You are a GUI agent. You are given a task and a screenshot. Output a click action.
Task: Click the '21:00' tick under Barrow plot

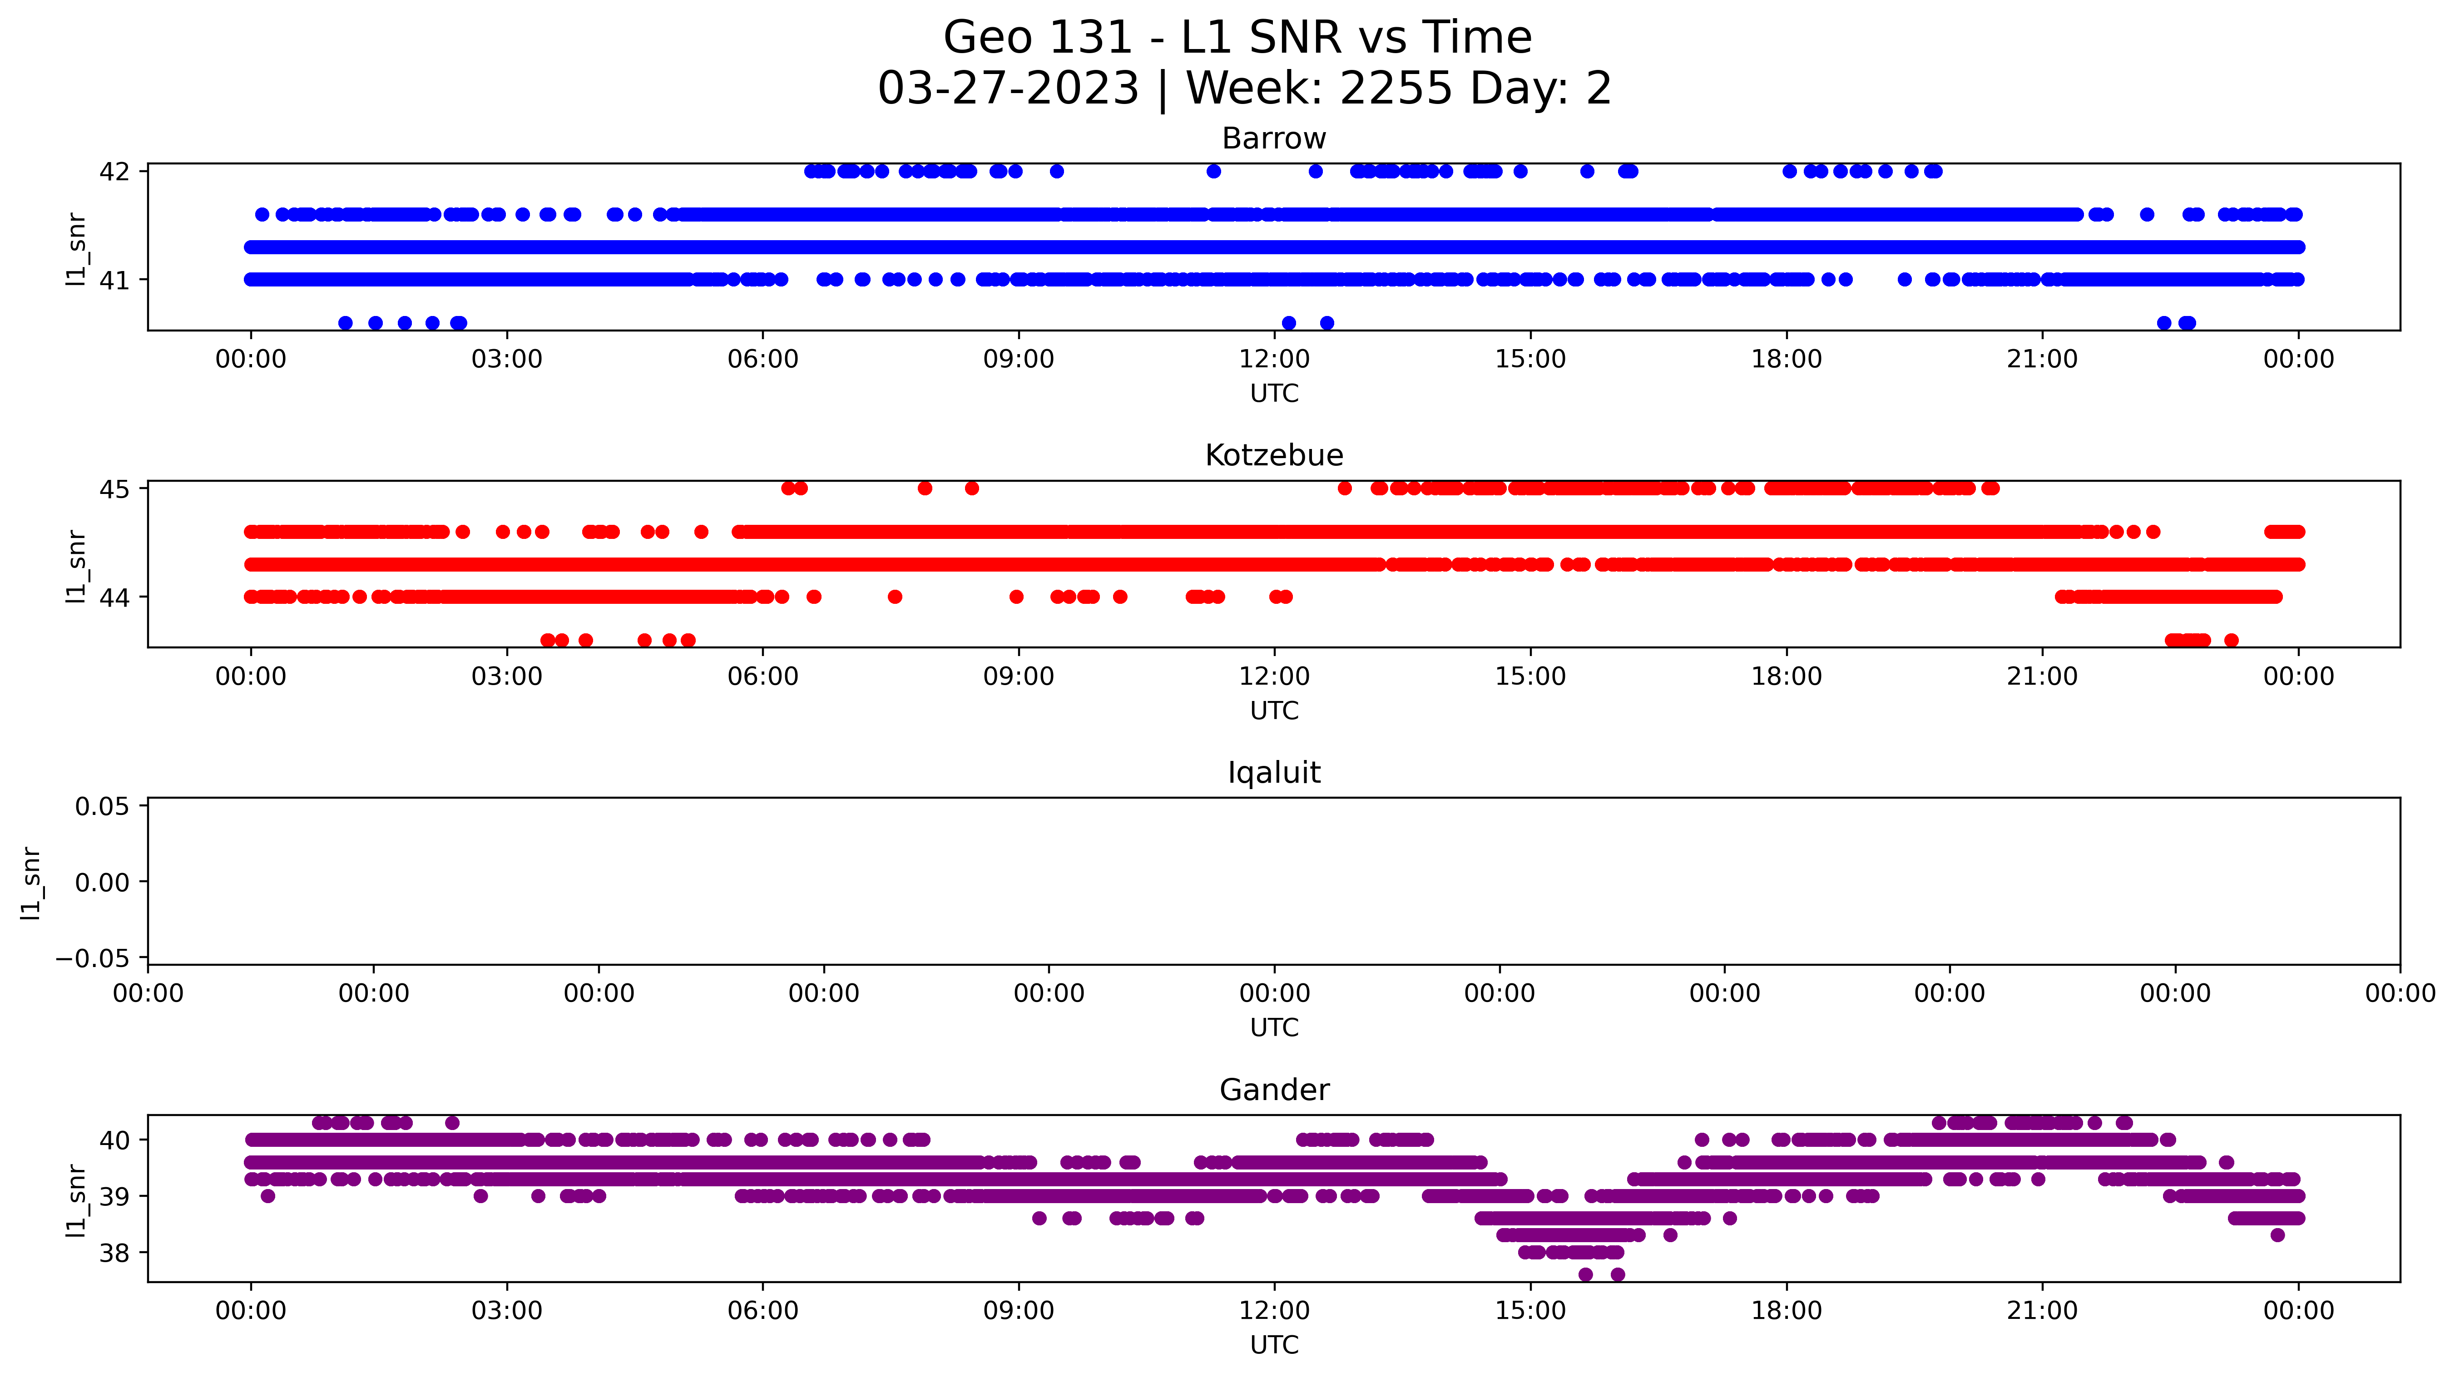(x=2042, y=359)
